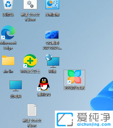Click the Microsoft Edge shortcut icon
Screen dimensions: 113x128
[x=8, y=32]
